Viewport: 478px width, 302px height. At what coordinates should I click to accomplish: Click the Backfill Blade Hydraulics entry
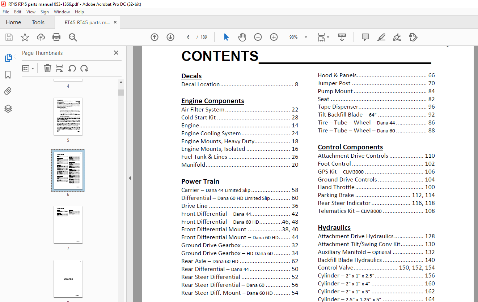(376, 260)
